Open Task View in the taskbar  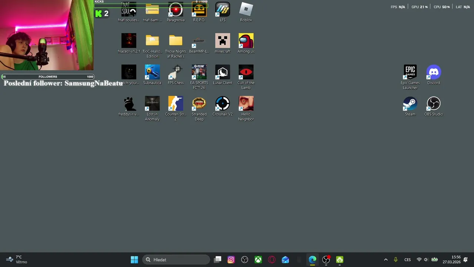218,260
